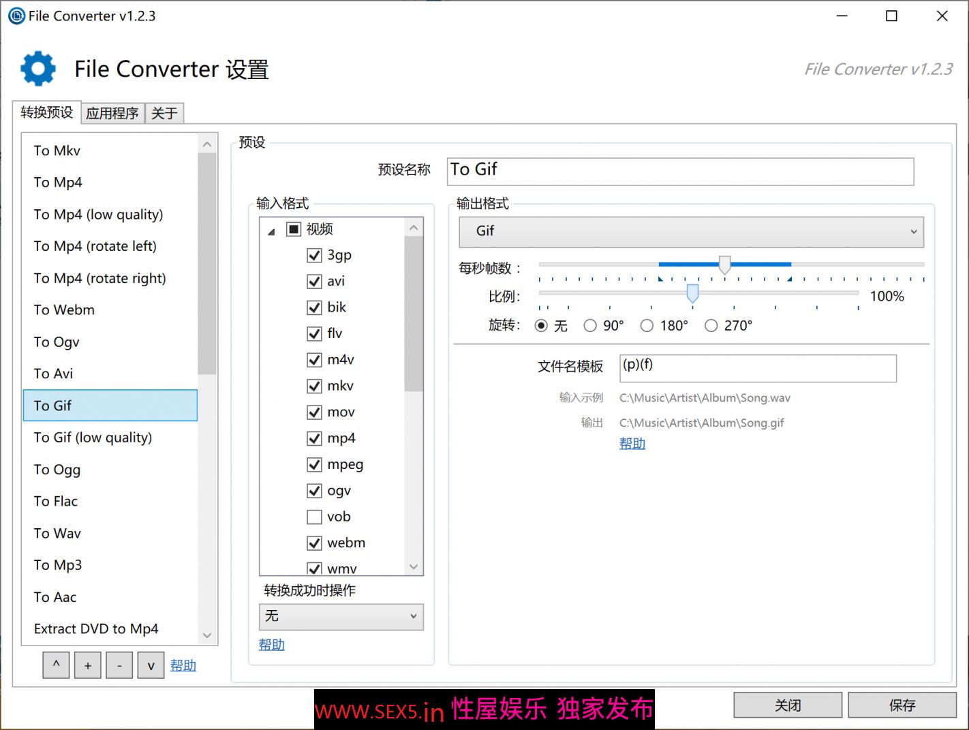Uncheck the mp4 input format
The width and height of the screenshot is (969, 730).
tap(314, 438)
